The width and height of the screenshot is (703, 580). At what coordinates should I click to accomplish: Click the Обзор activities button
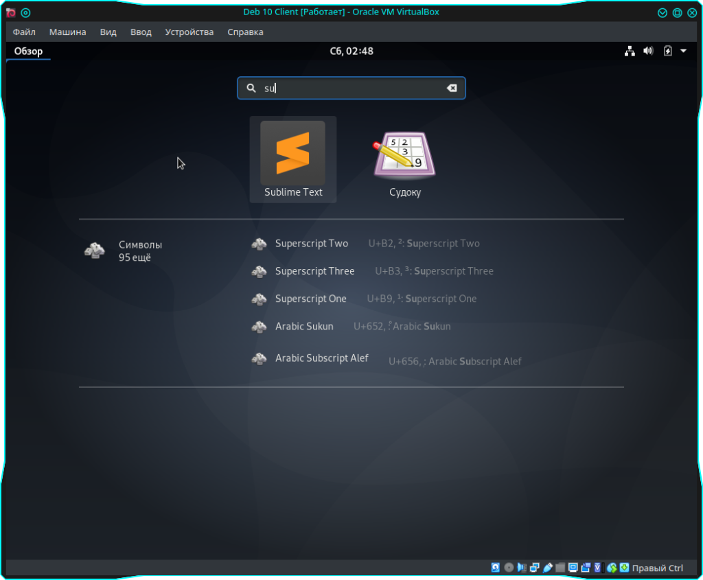click(28, 51)
